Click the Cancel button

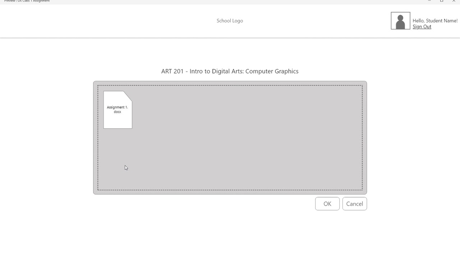(x=355, y=204)
